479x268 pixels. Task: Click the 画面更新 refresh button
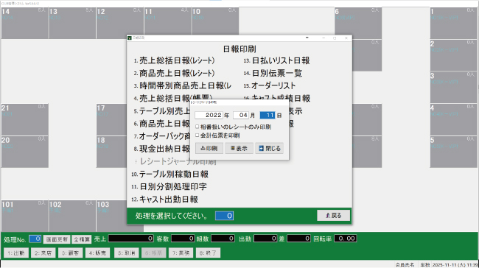coord(57,239)
